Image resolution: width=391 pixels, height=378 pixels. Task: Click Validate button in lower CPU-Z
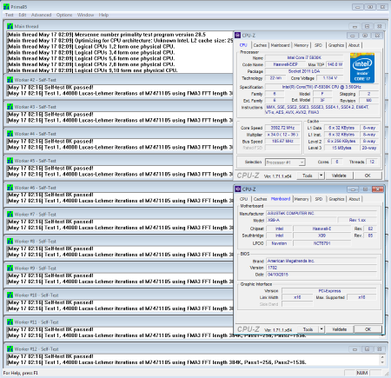point(339,329)
